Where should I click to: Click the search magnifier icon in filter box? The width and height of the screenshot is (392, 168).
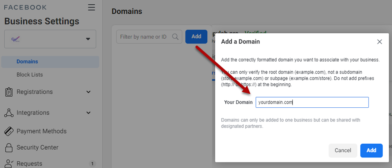point(176,37)
